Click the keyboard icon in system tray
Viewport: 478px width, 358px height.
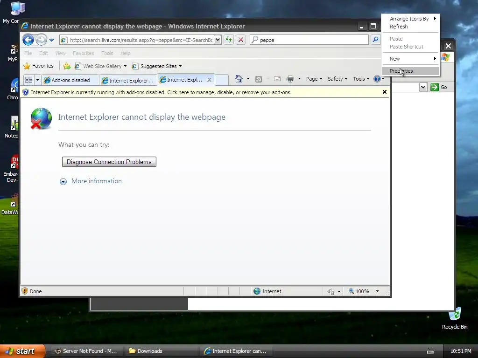[430, 351]
